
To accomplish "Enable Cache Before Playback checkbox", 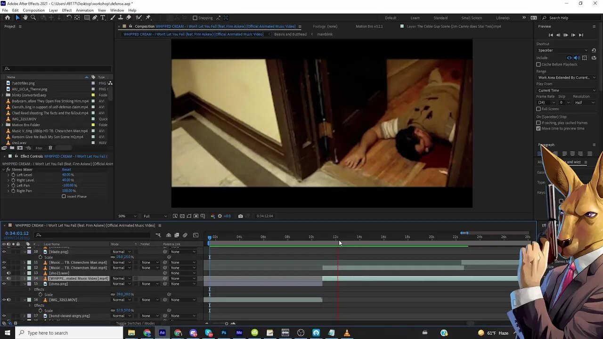I will click(x=538, y=65).
